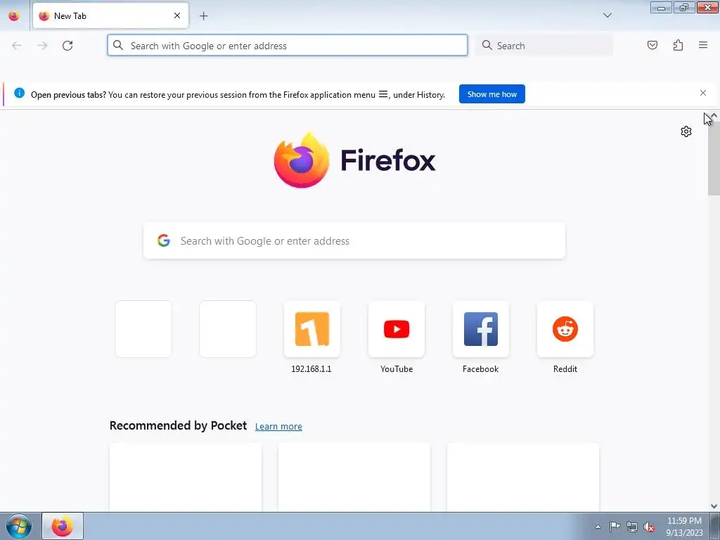The height and width of the screenshot is (540, 720).
Task: Focus the address bar field
Action: tap(288, 46)
